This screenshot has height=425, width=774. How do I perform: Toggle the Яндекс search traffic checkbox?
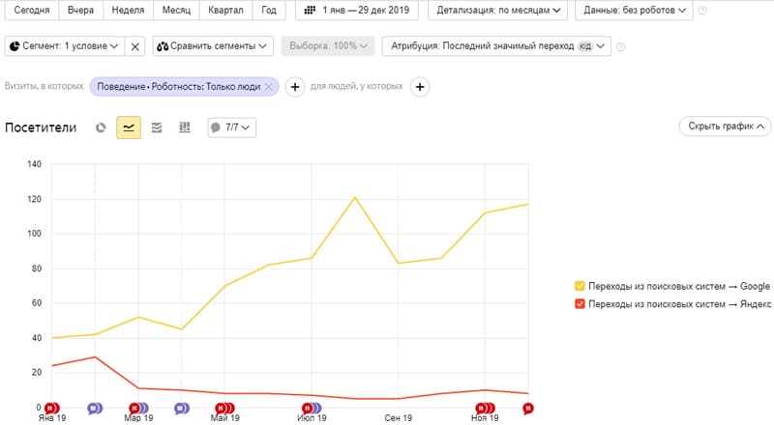pos(580,303)
